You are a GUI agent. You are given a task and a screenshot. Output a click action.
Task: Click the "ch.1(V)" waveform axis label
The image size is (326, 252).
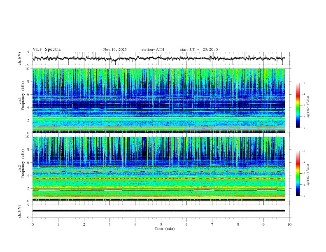20,58
